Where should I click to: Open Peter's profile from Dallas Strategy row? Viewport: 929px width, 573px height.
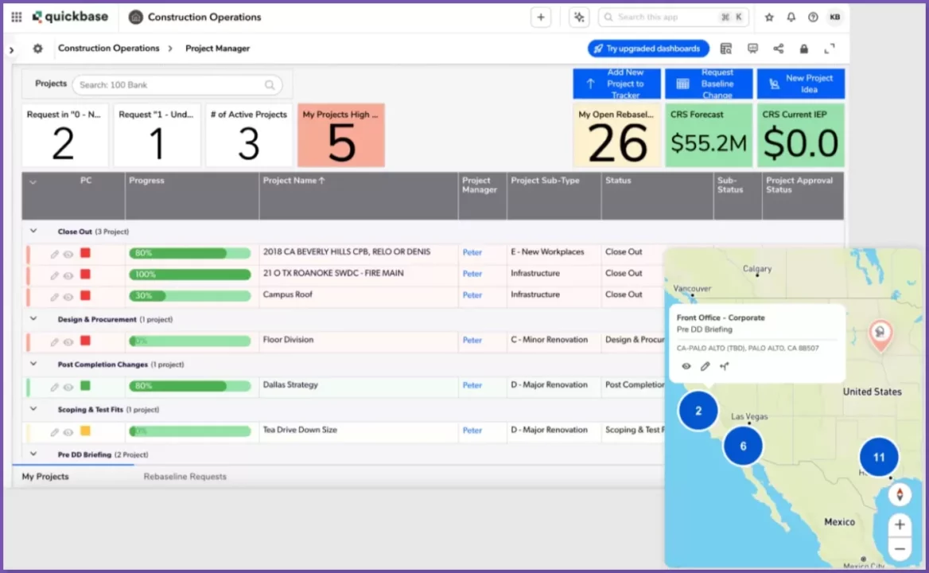click(x=472, y=384)
